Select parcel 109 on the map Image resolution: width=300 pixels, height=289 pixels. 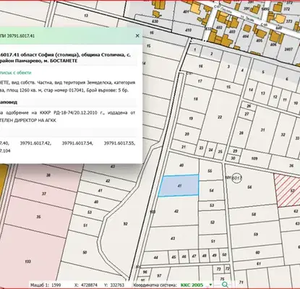[254, 158]
